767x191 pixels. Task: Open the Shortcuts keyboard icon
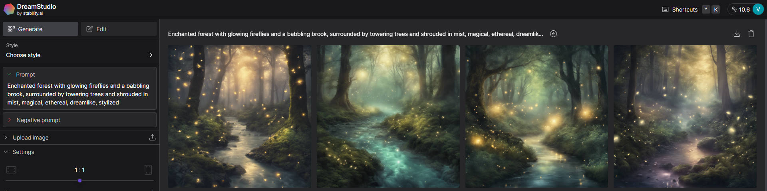pyautogui.click(x=665, y=10)
